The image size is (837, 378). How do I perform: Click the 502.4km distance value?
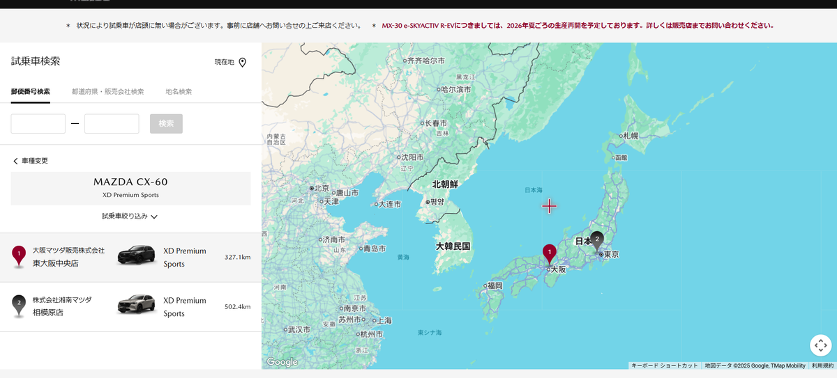tap(237, 307)
